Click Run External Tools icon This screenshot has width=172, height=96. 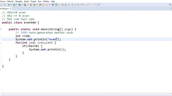[x=25, y=5]
